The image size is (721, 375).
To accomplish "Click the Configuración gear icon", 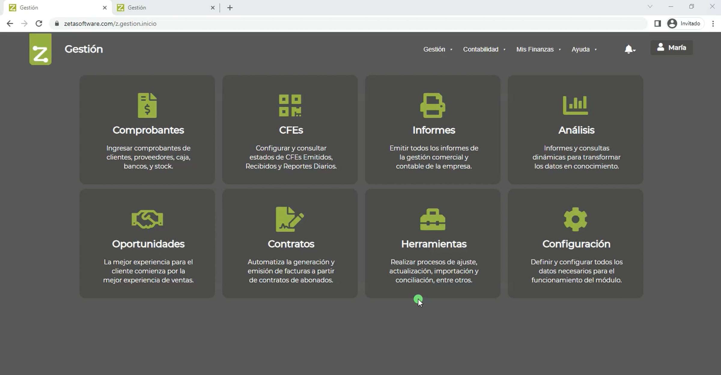I will [575, 219].
